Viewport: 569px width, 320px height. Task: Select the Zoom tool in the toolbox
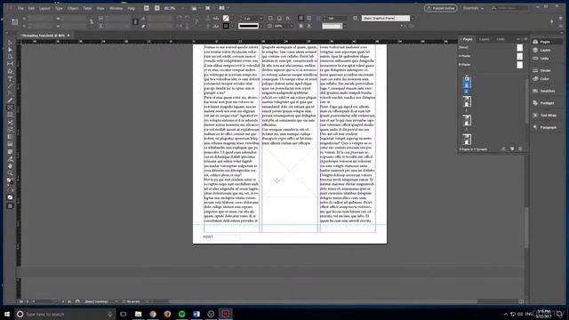10,173
